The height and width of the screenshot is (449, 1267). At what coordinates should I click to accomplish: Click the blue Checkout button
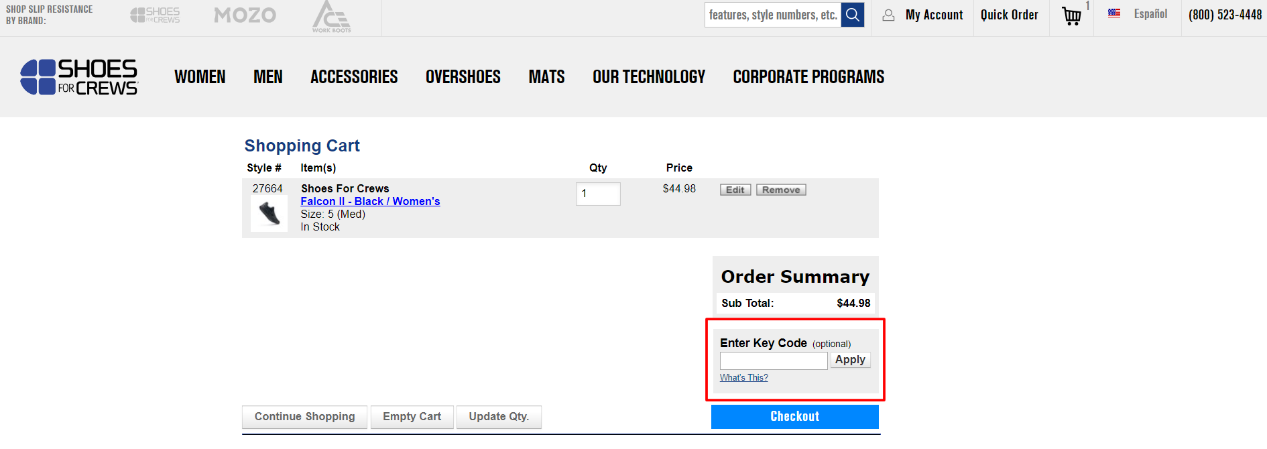click(794, 416)
